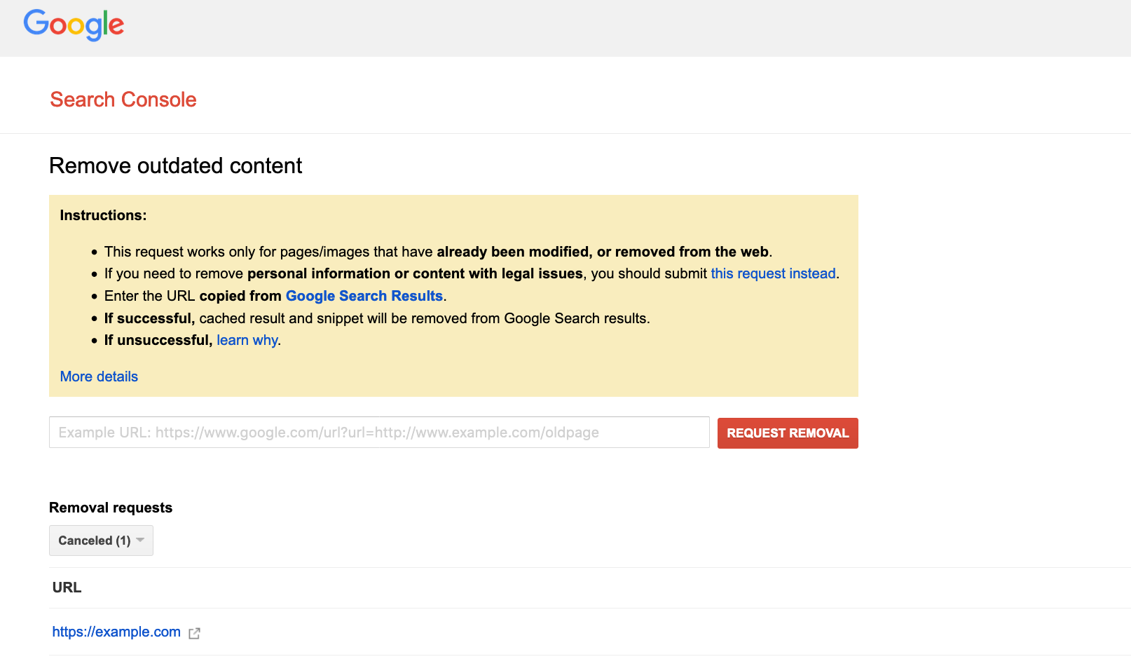The width and height of the screenshot is (1131, 659).
Task: Open the 'this request instead' link
Action: click(x=773, y=273)
